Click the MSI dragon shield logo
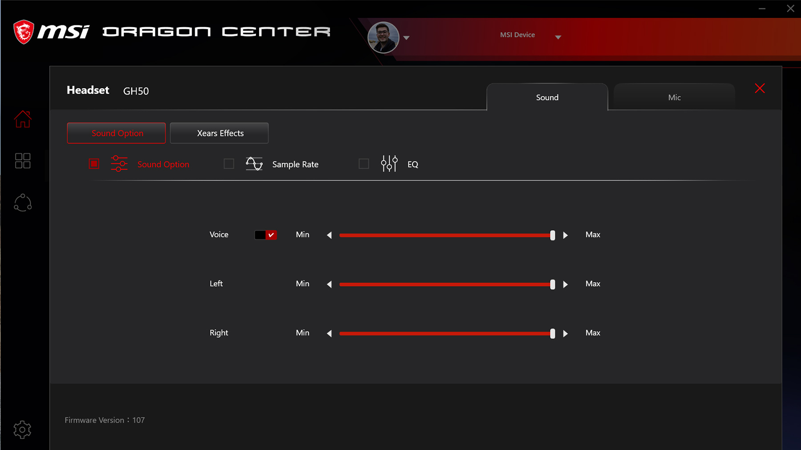 coord(24,32)
